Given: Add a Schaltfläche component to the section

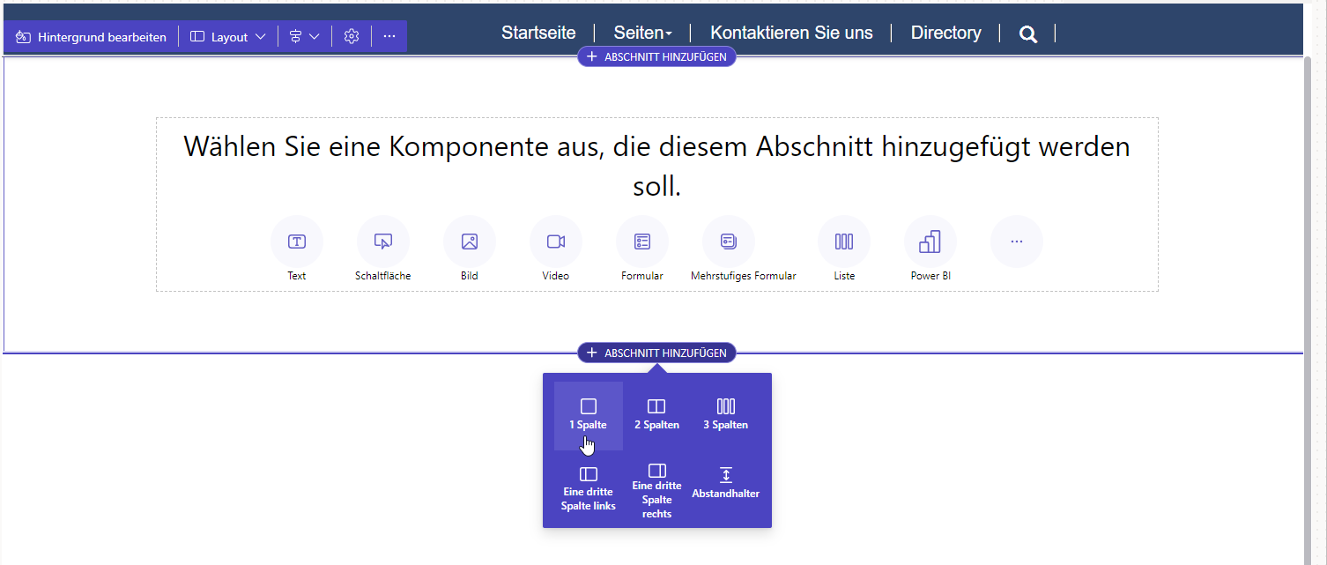Looking at the screenshot, I should [383, 240].
